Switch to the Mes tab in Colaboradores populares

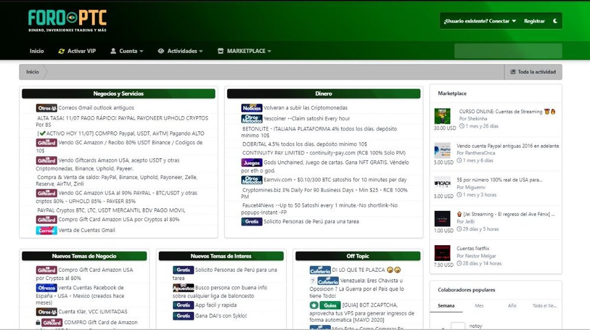coord(478,306)
